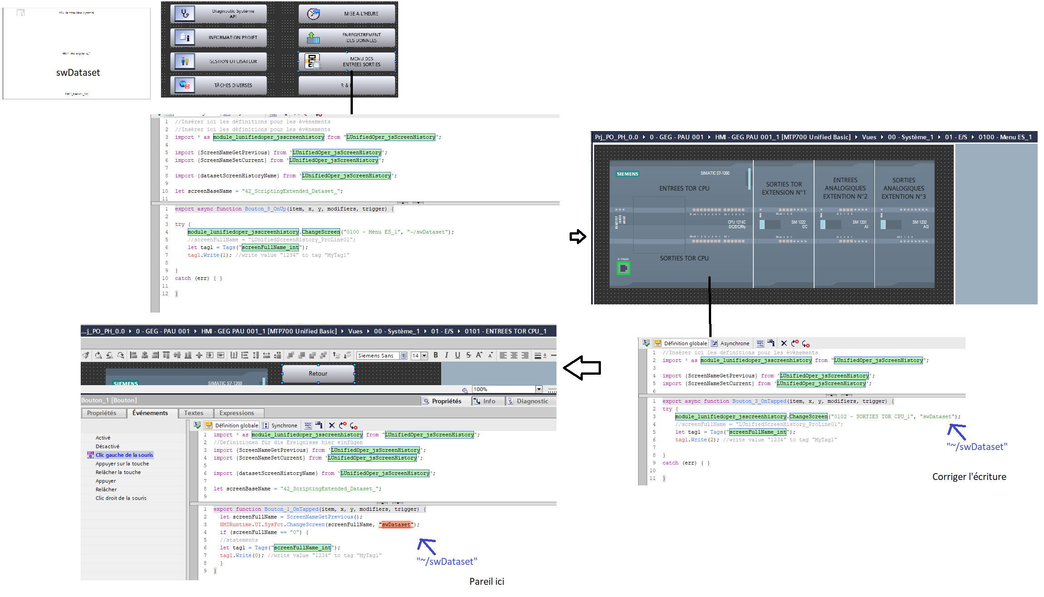Select the Appuyer sur la touche event
This screenshot has width=1044, height=597.
[122, 464]
